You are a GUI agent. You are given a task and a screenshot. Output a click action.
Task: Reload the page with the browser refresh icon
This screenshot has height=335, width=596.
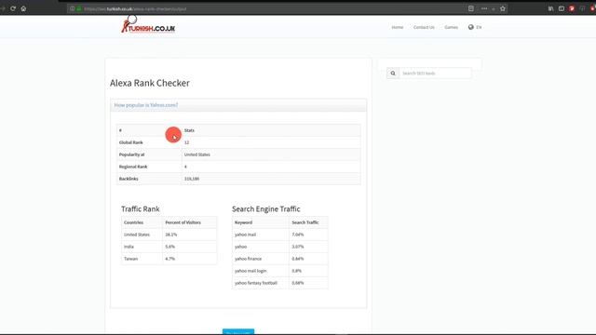13,8
